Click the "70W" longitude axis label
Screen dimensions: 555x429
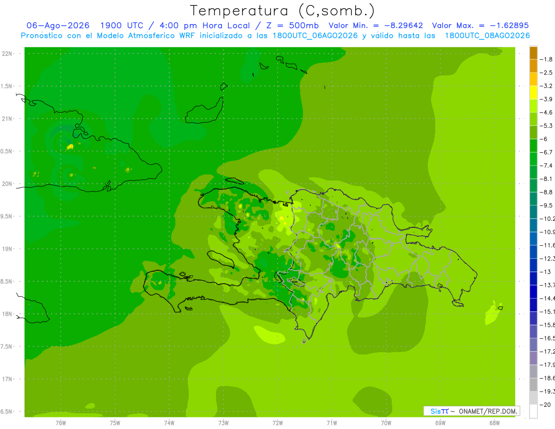point(386,423)
